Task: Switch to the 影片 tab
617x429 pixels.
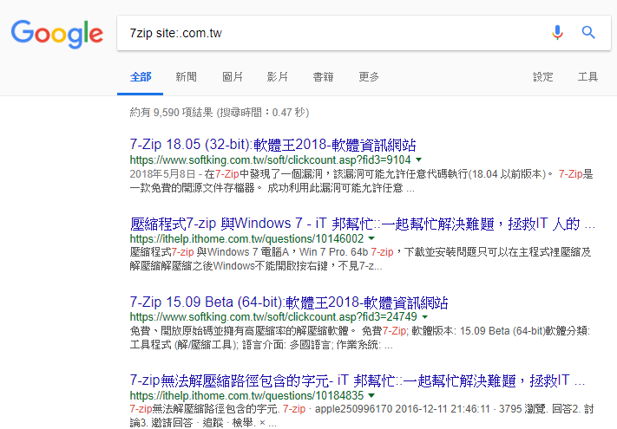Action: 278,77
